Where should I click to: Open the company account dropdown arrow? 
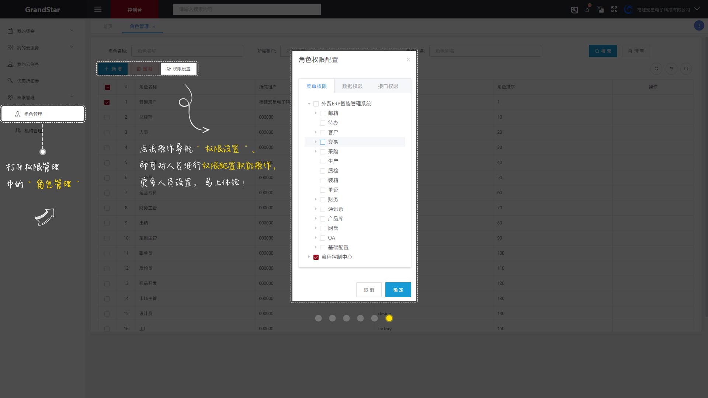(x=697, y=9)
